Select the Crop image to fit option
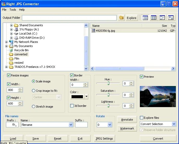The height and width of the screenshot is (144, 179). 33,91
